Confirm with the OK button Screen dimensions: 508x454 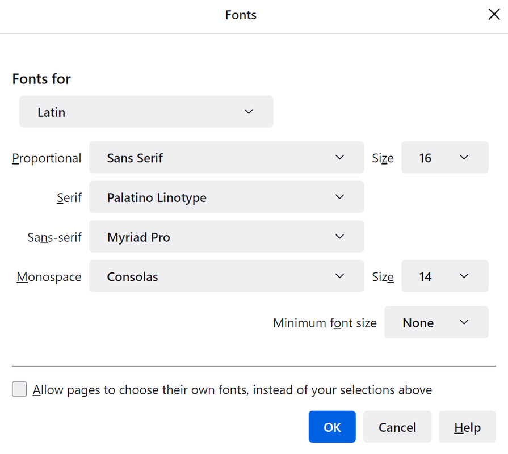click(x=332, y=427)
